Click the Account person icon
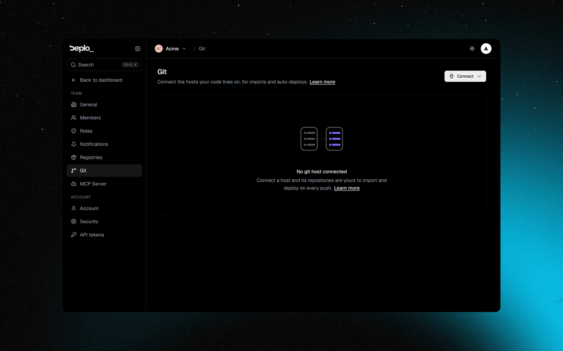This screenshot has height=351, width=563. tap(74, 208)
